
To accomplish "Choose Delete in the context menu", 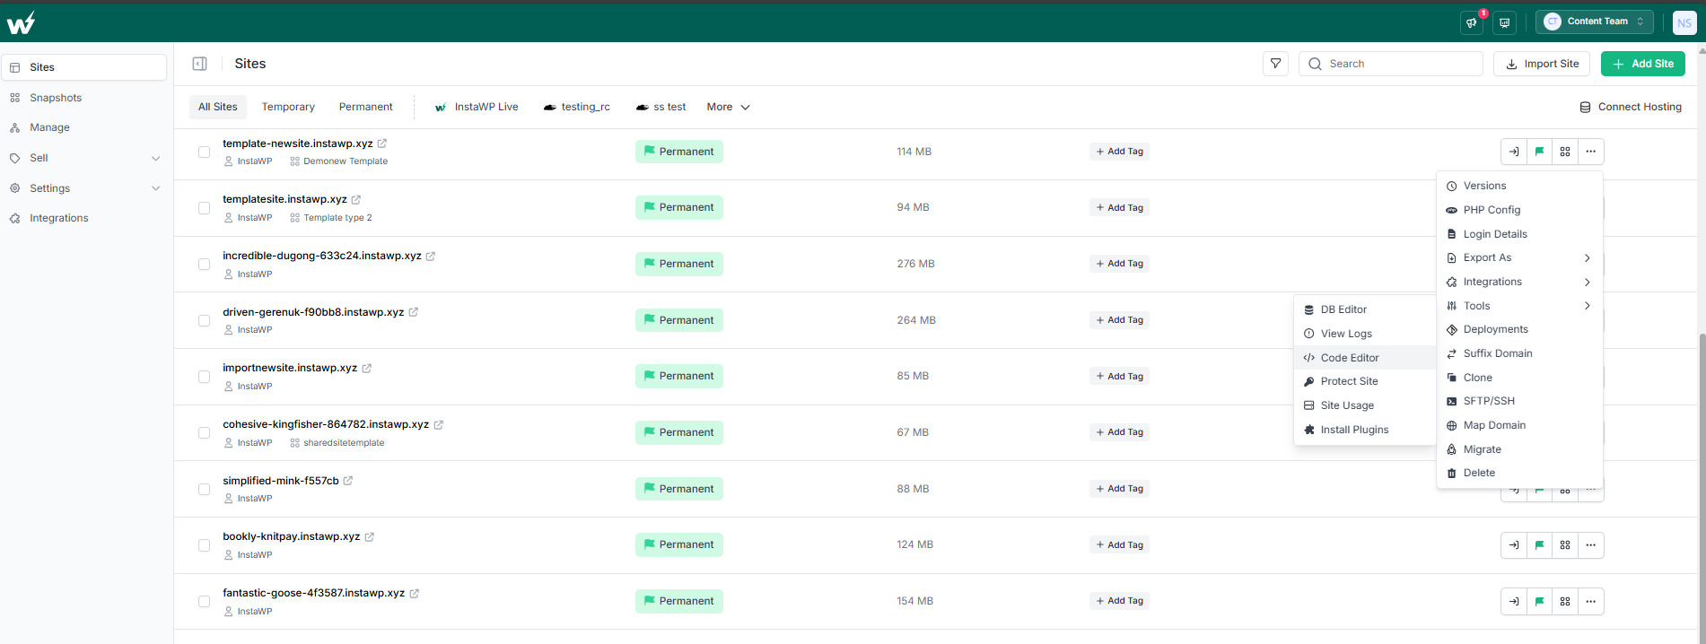I will [1519, 473].
